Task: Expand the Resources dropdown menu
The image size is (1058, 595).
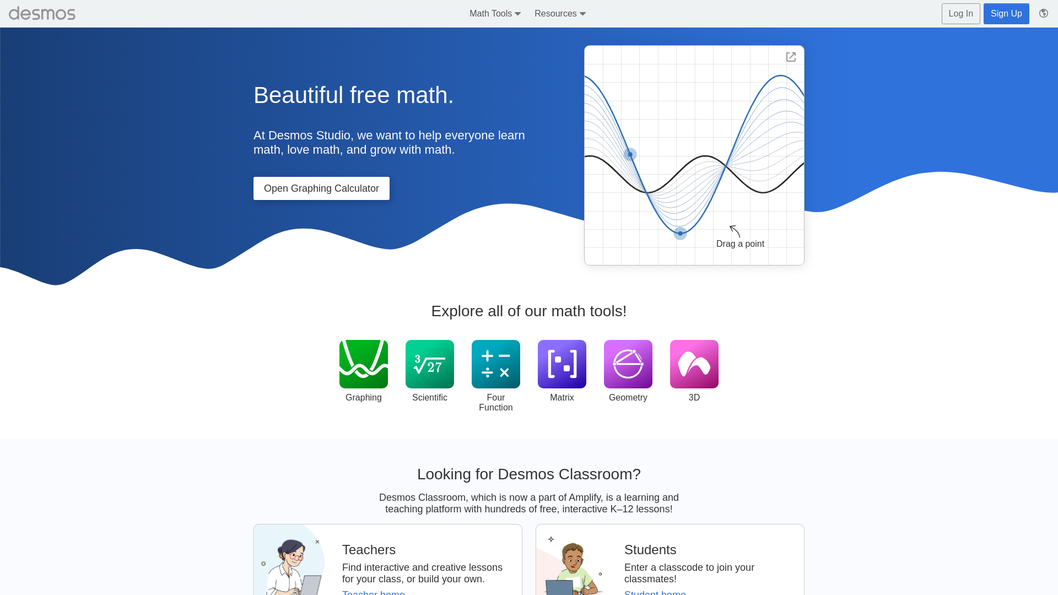Action: pyautogui.click(x=560, y=14)
